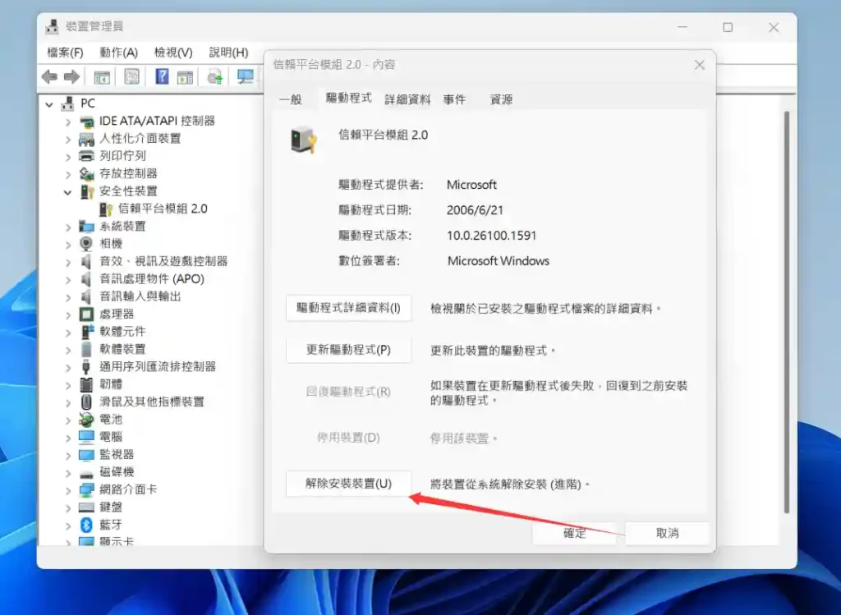Click the 網路介面卡 network icon
The width and height of the screenshot is (841, 615).
[x=86, y=489]
